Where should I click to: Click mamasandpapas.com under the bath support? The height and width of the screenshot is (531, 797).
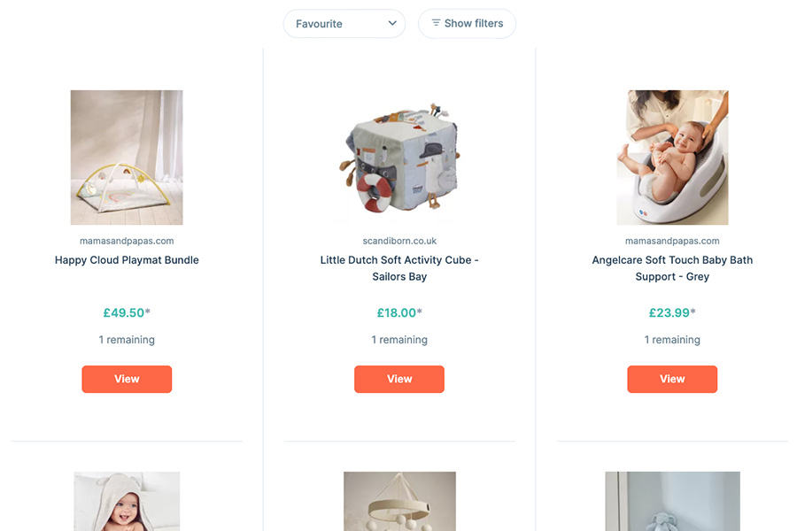672,241
